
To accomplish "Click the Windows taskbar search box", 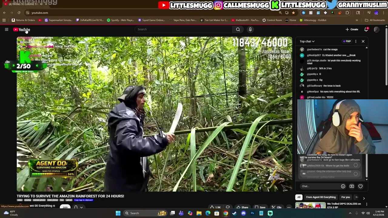I will coord(145,213).
